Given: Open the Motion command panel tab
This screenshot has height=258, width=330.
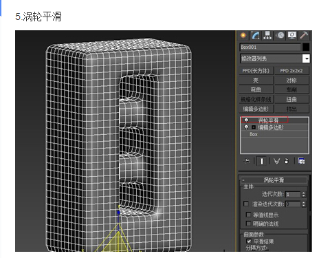Looking at the screenshot, I should (x=280, y=35).
